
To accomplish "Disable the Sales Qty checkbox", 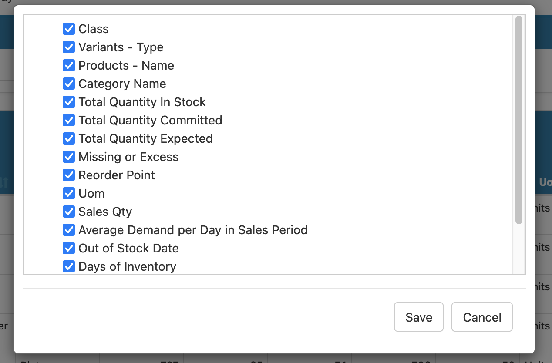I will tap(69, 212).
